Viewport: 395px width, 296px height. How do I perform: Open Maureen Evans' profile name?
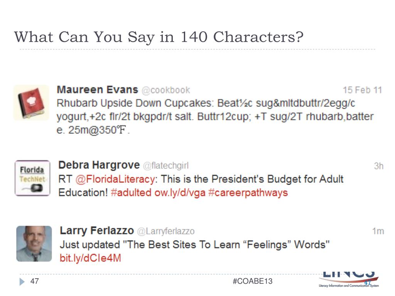(x=98, y=89)
